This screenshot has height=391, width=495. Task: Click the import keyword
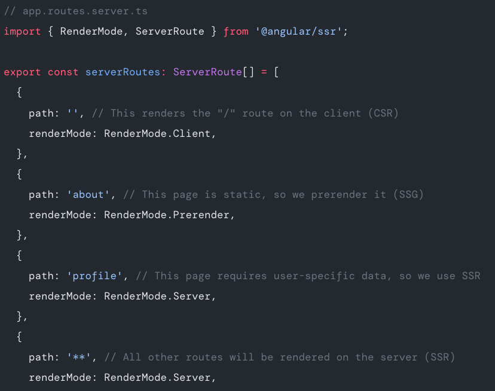click(x=22, y=31)
